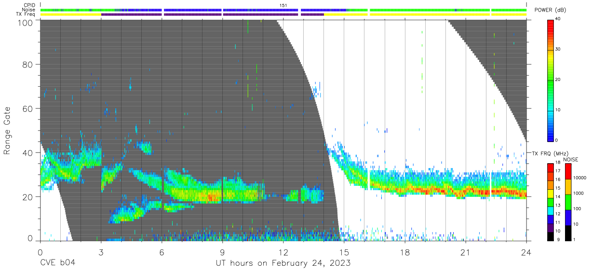Click the Range Gate axis title

point(7,131)
